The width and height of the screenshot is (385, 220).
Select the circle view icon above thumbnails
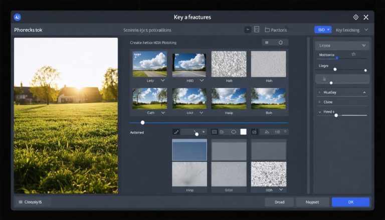280,43
